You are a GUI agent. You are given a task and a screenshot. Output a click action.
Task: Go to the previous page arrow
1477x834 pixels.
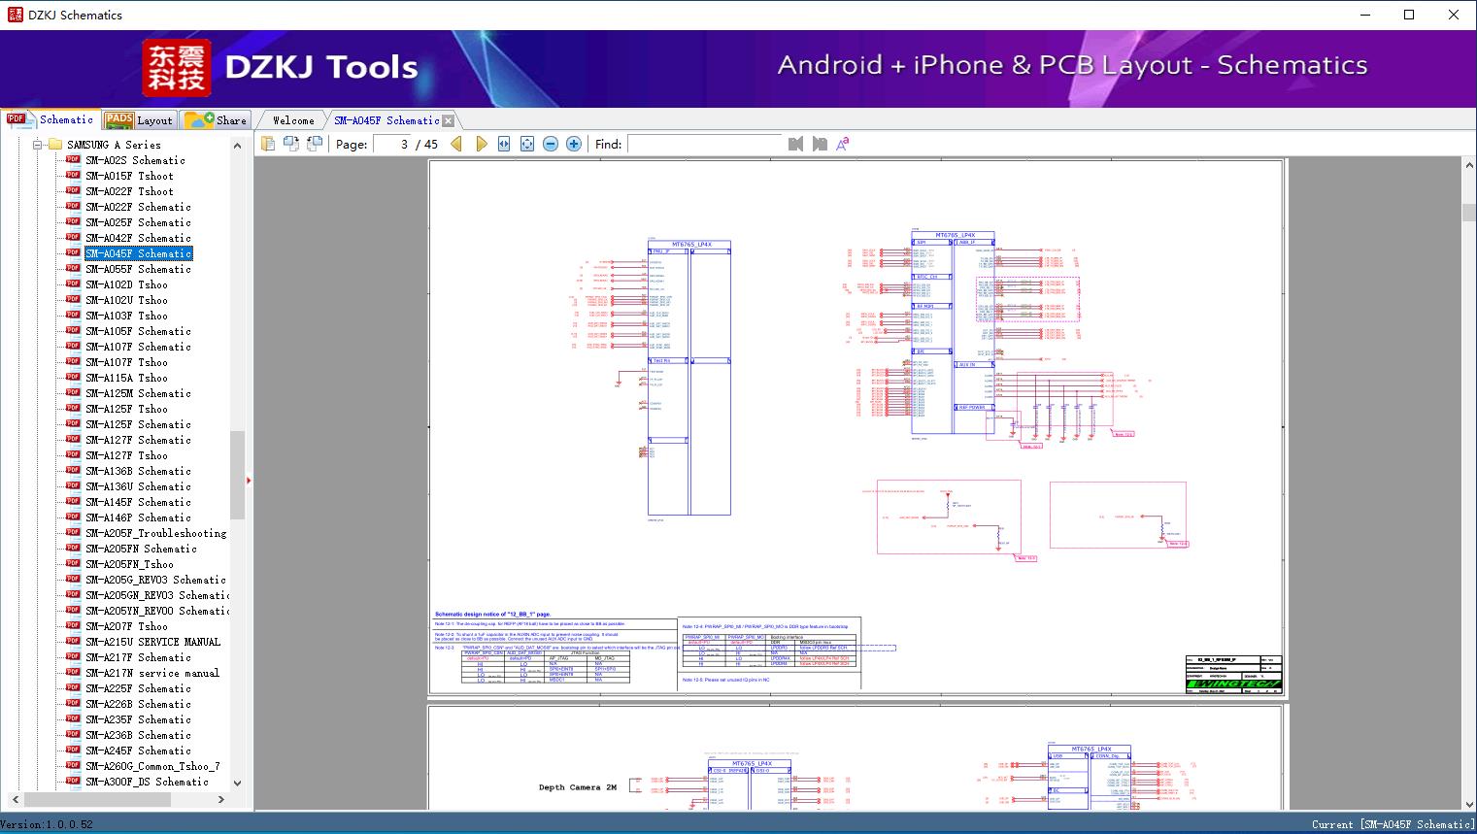[456, 144]
